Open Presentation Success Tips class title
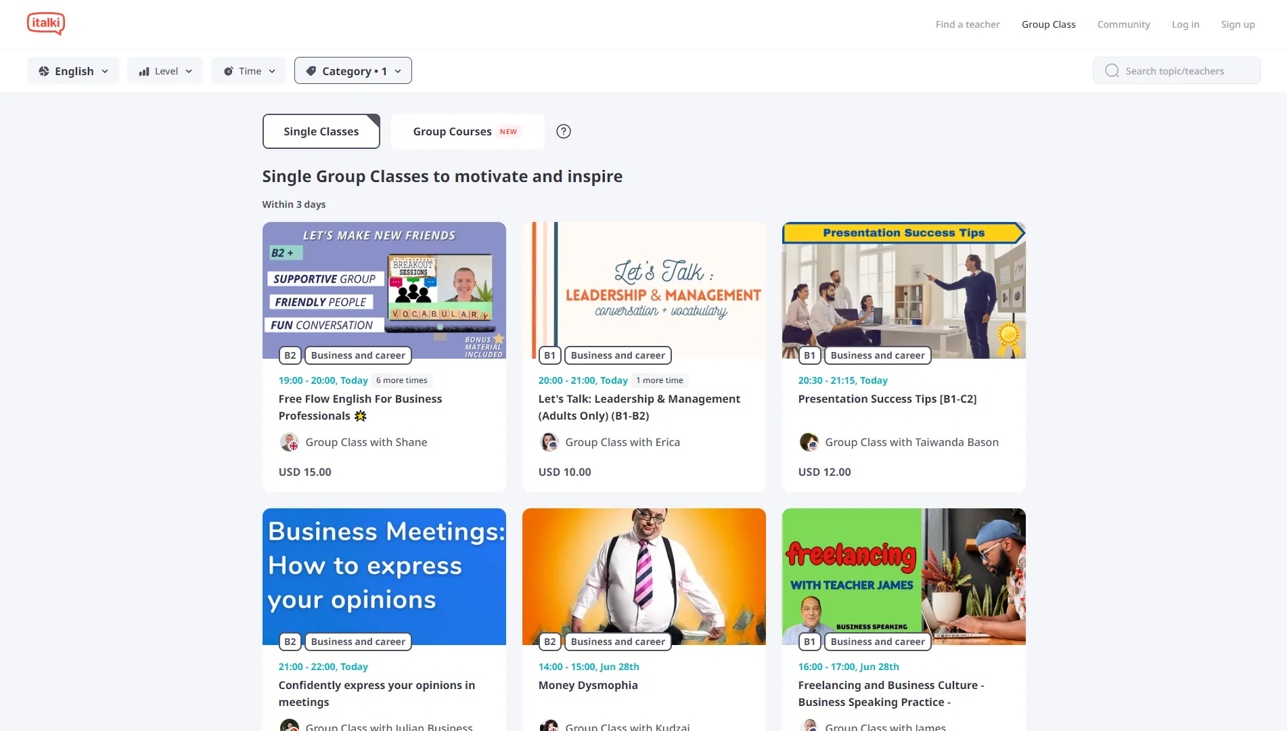Screen dimensions: 1287x731 (x=888, y=399)
